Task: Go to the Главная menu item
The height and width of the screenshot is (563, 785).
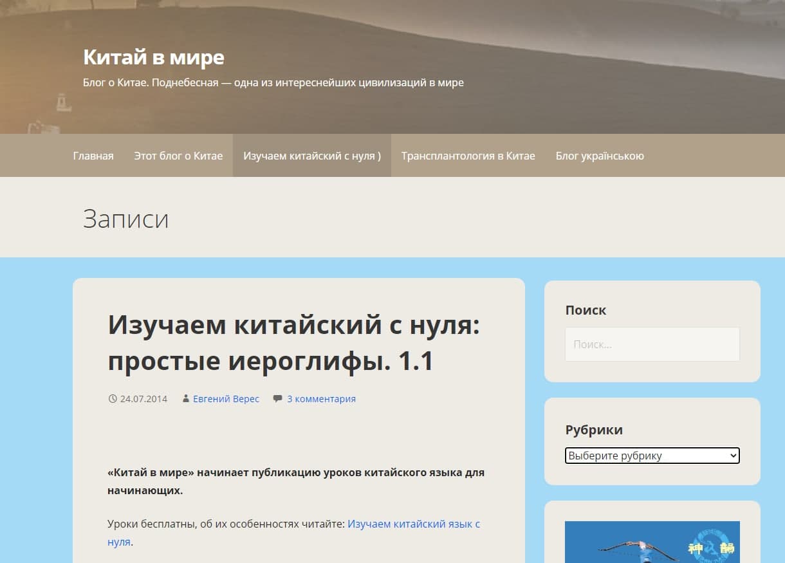Action: click(x=93, y=156)
